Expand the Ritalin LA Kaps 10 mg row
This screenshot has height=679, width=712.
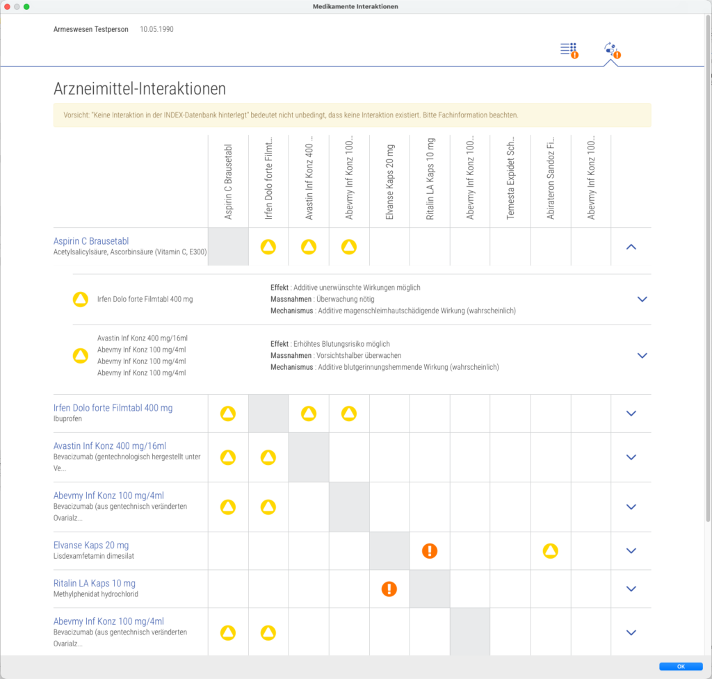(631, 589)
